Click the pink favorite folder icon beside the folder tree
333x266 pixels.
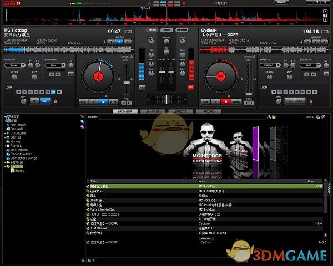pyautogui.click(x=82, y=127)
